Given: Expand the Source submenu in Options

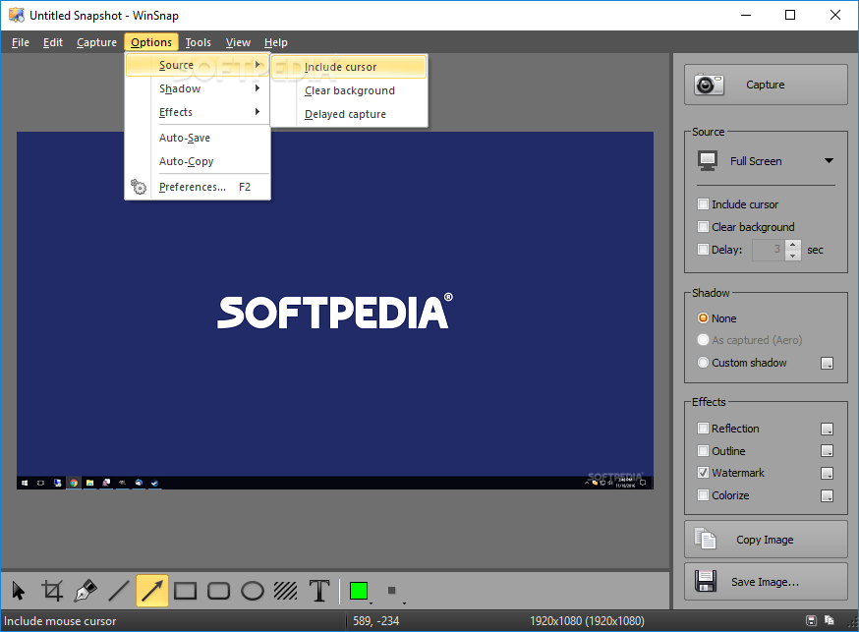Looking at the screenshot, I should 198,65.
